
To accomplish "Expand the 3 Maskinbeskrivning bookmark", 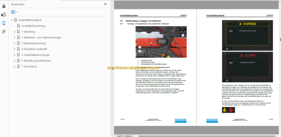I will (x=15, y=43).
